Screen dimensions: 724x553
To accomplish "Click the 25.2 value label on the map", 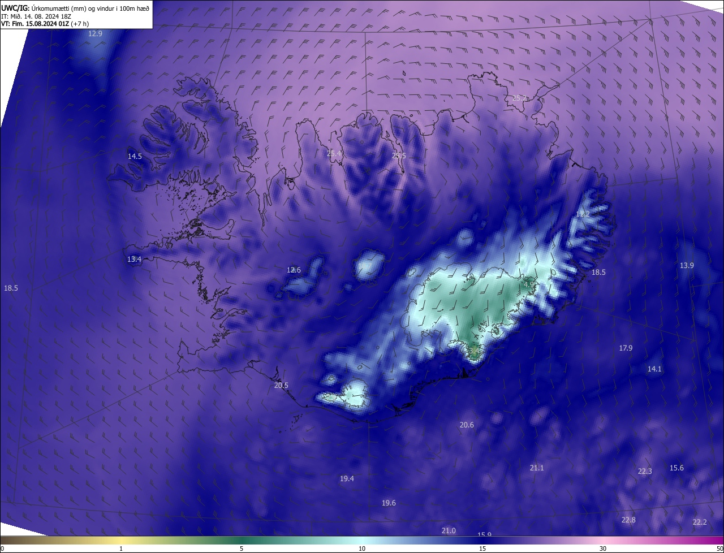I will tap(519, 98).
